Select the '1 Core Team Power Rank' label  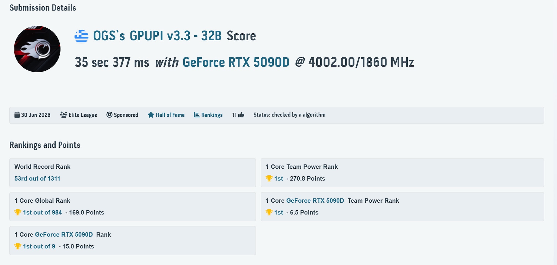[x=302, y=166]
